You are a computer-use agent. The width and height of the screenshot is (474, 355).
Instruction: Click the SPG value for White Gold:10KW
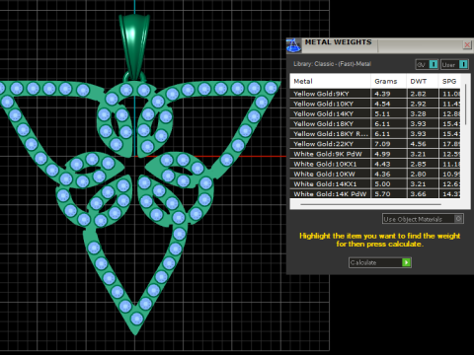451,174
